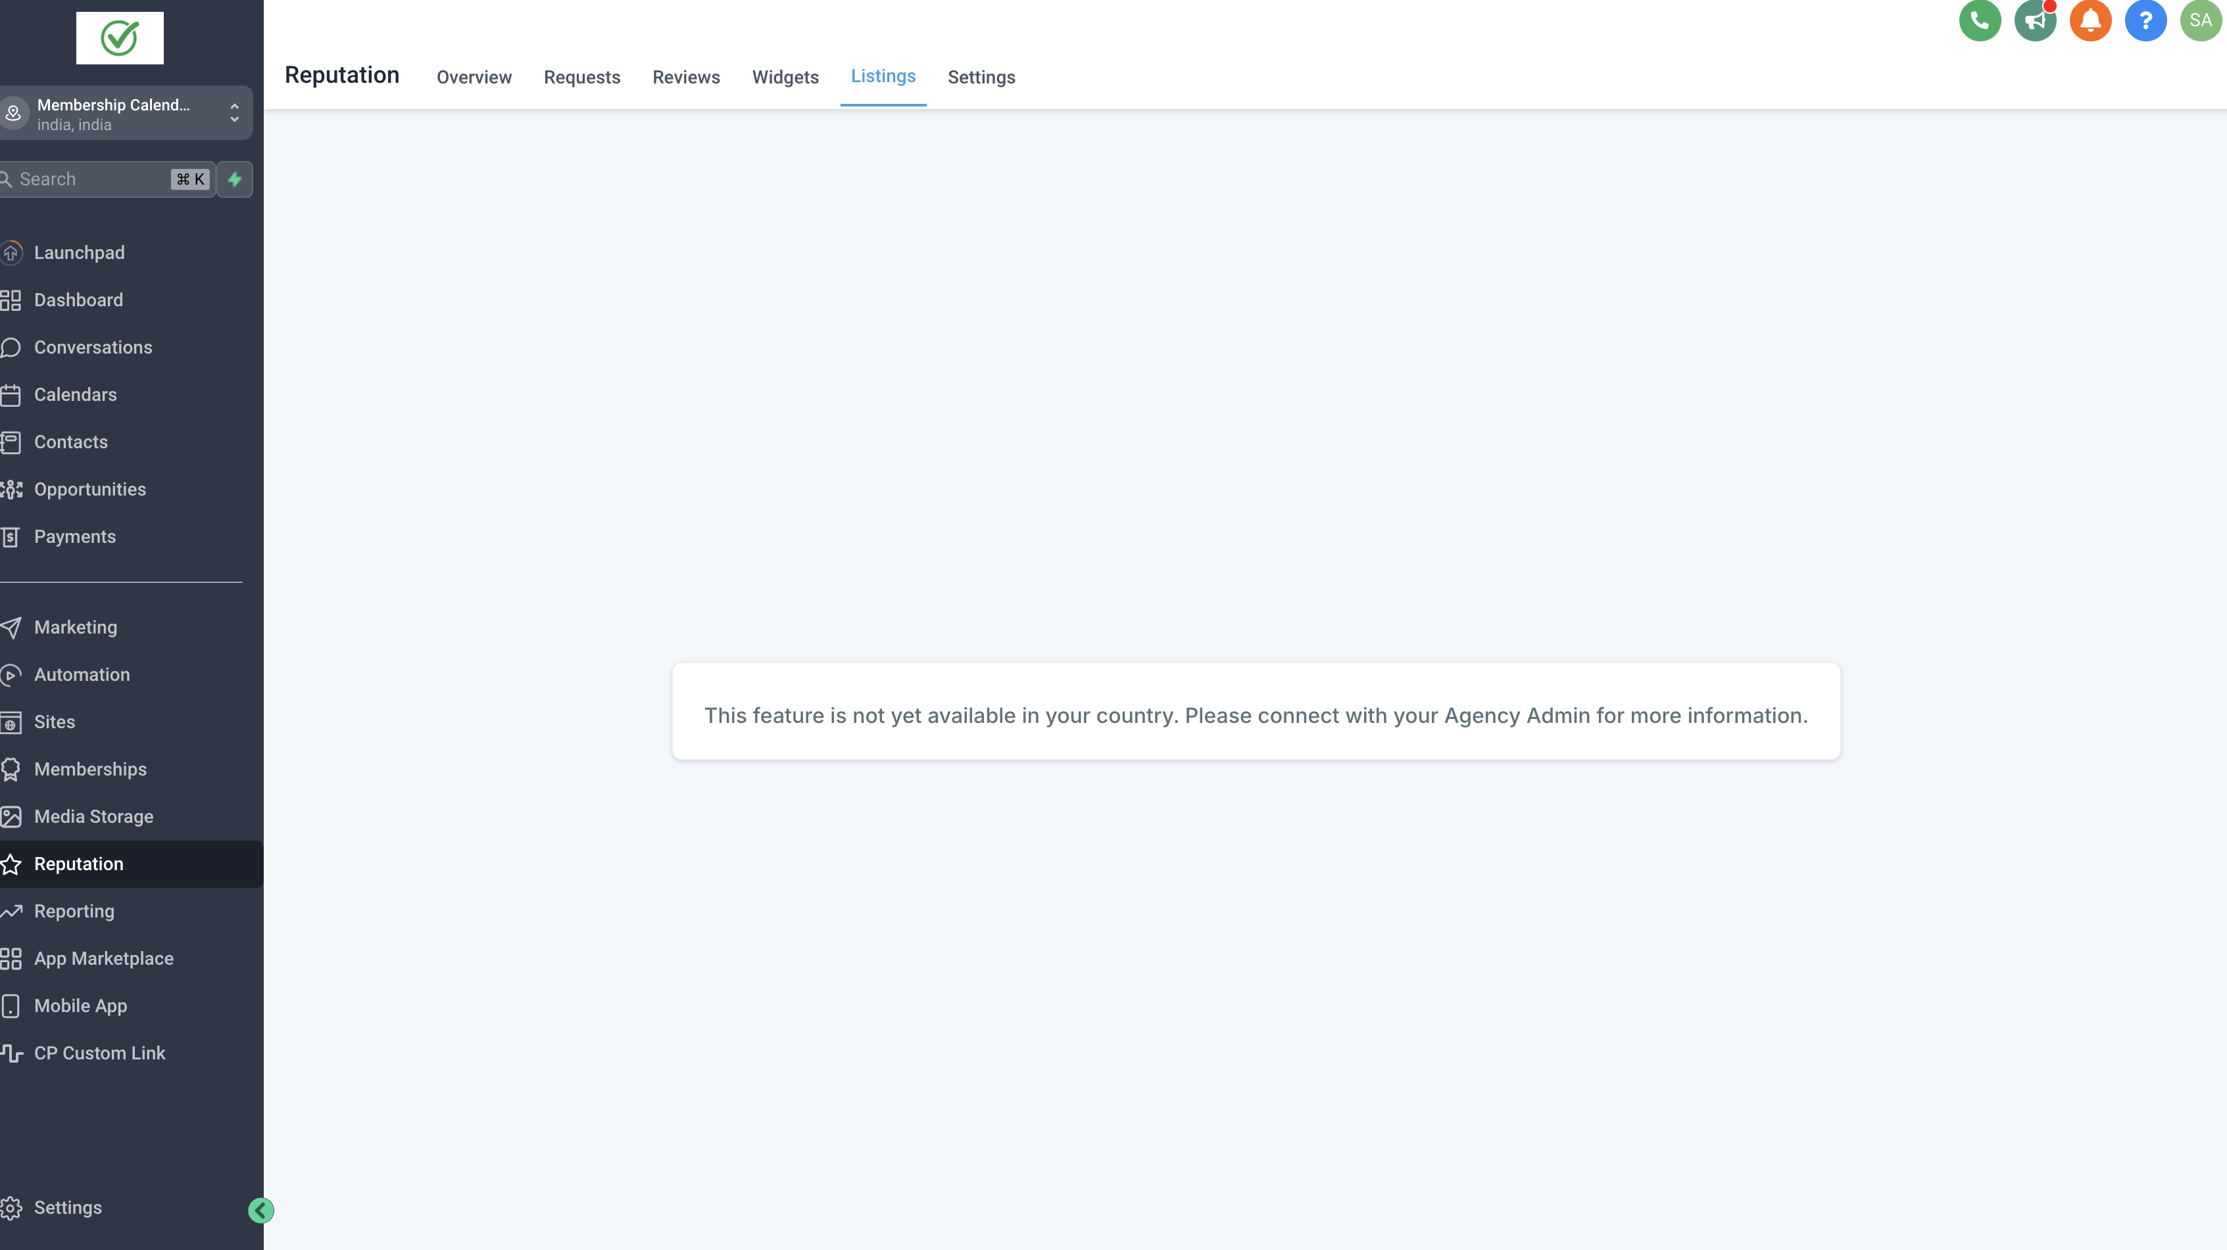This screenshot has width=2227, height=1250.
Task: Expand the Membership Calendar account switcher
Action: click(126, 113)
